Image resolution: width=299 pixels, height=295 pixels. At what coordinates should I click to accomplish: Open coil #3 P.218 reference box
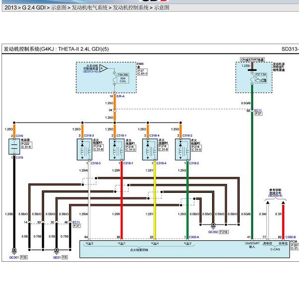pos(98,148)
